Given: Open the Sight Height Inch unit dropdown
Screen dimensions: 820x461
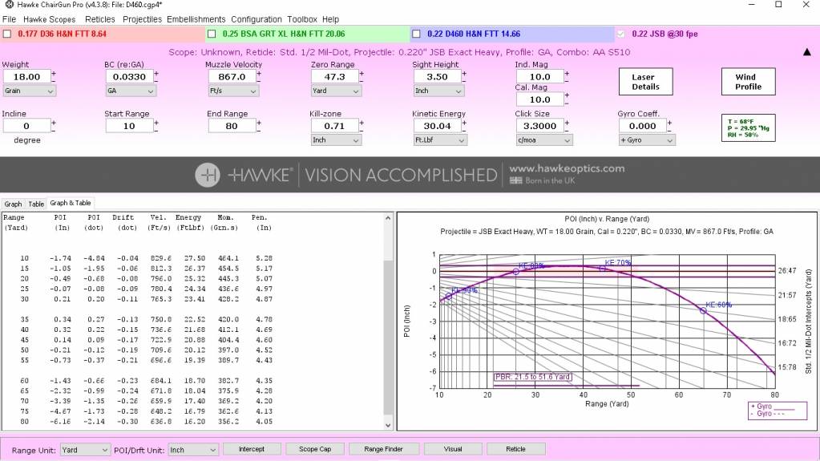Looking at the screenshot, I should (x=438, y=91).
